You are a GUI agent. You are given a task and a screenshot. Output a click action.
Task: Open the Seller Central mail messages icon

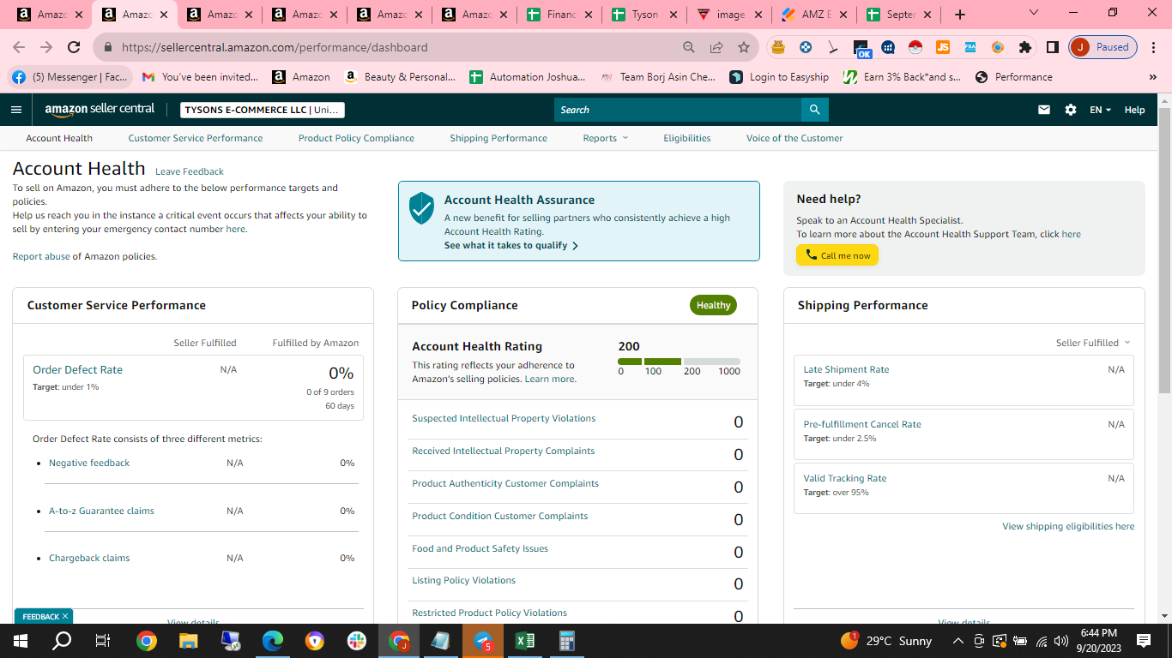coord(1044,110)
